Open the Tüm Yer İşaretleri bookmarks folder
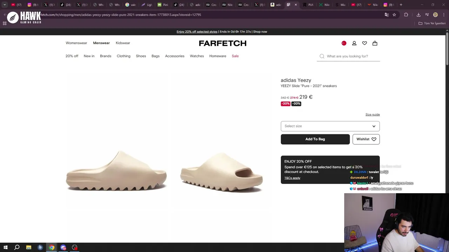This screenshot has width=449, height=252. (432, 23)
